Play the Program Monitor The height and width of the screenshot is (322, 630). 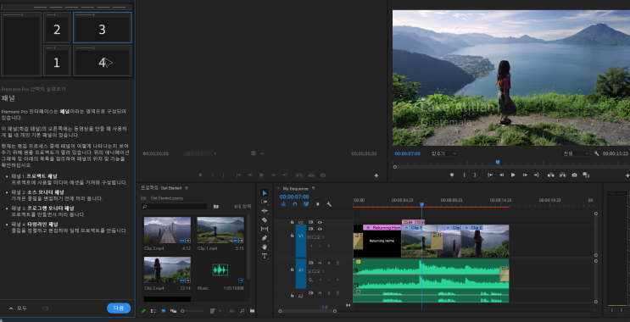coord(513,175)
